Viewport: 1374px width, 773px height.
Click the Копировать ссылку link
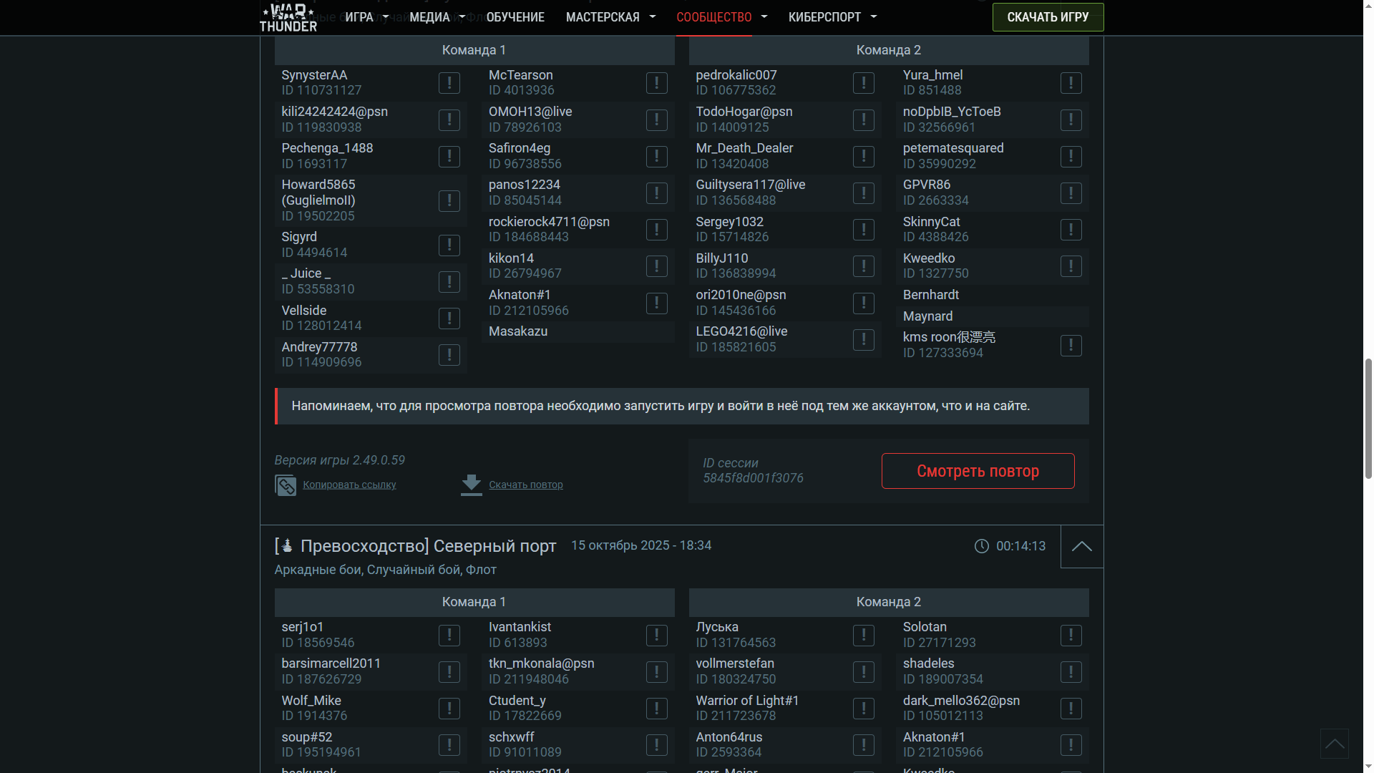[349, 485]
